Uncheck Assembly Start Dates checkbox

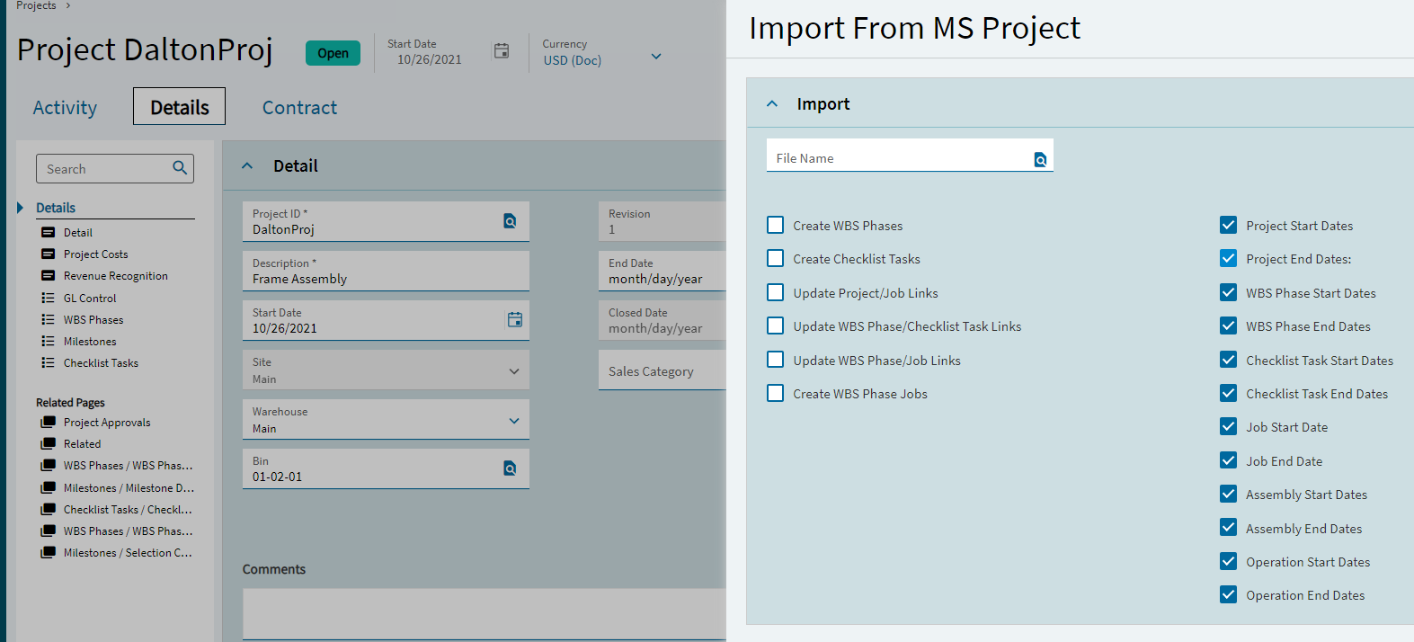click(x=1228, y=494)
